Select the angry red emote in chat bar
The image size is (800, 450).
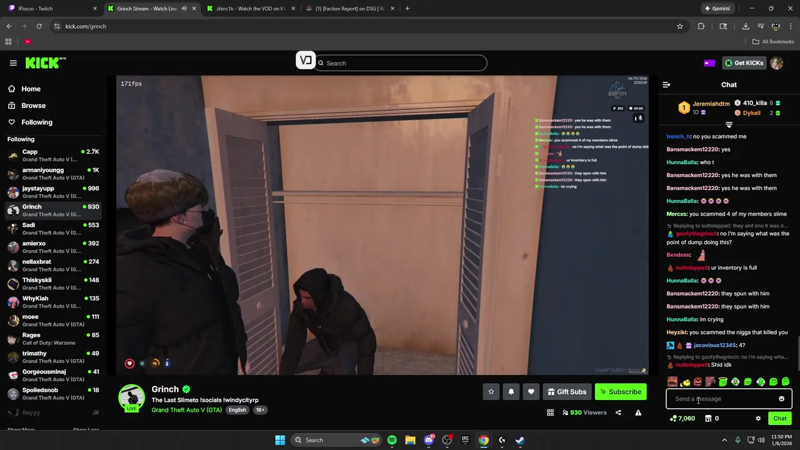(697, 382)
